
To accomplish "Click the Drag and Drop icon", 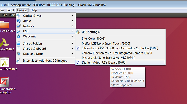I will coord(19,54).
